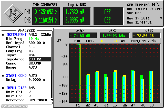Open the Range AUTO selection
Screen dimensions: 164x108
coord(33,67)
